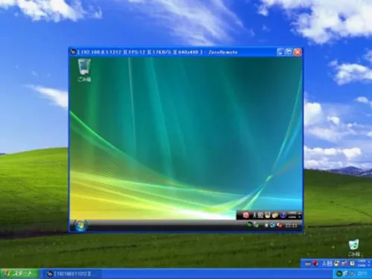Click the ZeroRemote window title text
The width and height of the screenshot is (372, 279).
[158, 52]
